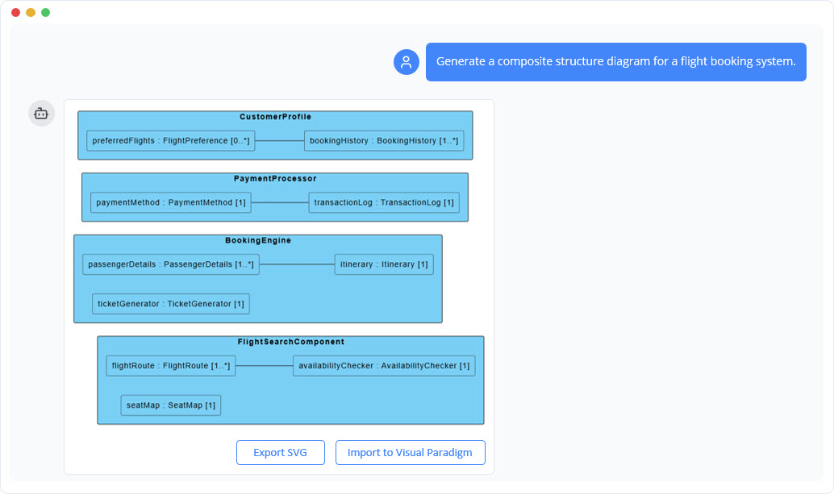This screenshot has width=834, height=494.
Task: Select the BookingEngine class header
Action: (258, 239)
